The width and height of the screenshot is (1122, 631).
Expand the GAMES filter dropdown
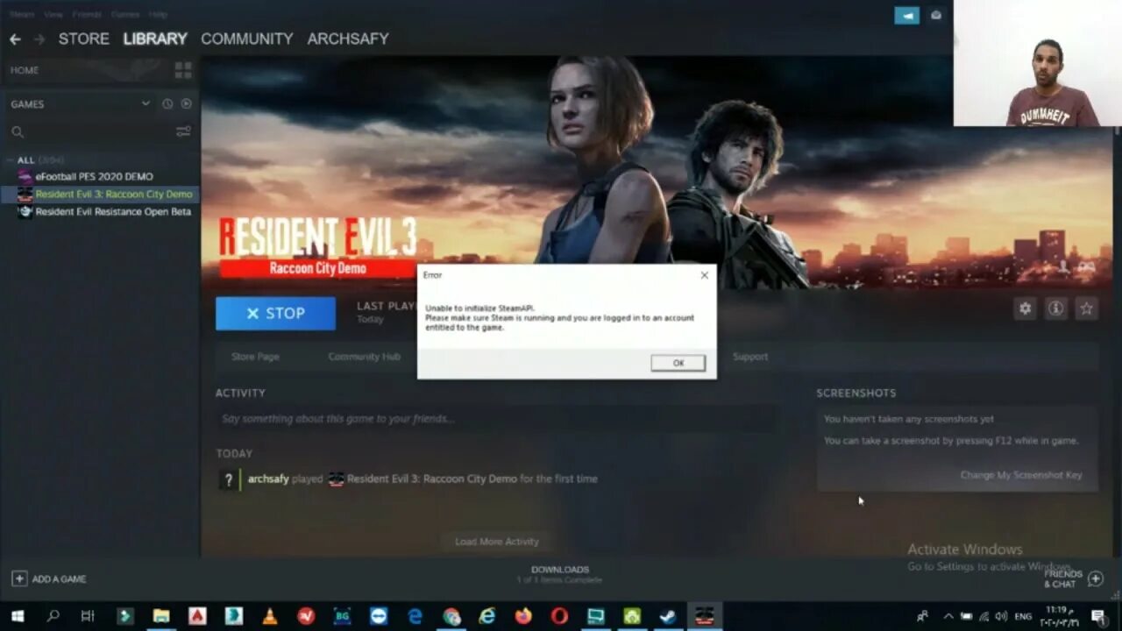146,103
